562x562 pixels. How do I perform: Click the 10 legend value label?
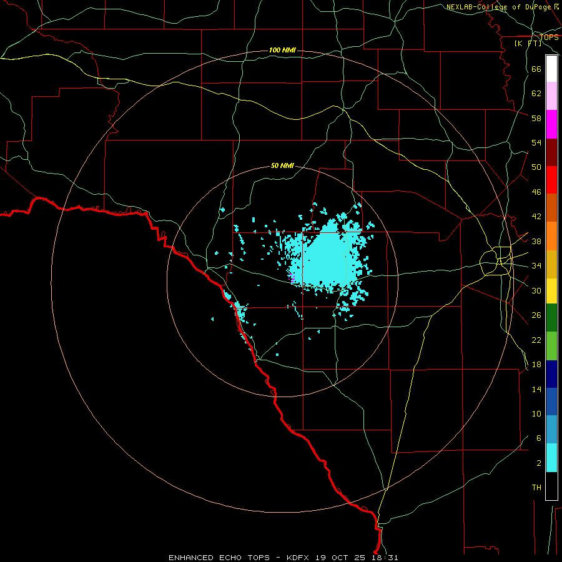point(536,414)
